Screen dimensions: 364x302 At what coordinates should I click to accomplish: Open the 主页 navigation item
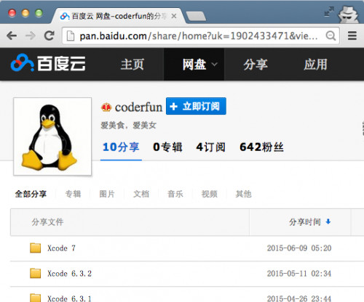click(132, 65)
